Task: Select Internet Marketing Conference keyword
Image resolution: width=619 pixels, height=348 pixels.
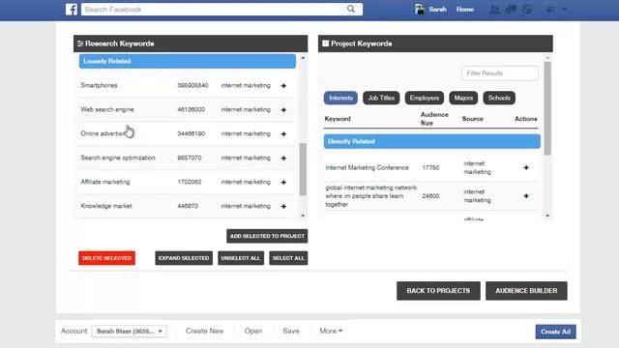Action: (367, 167)
